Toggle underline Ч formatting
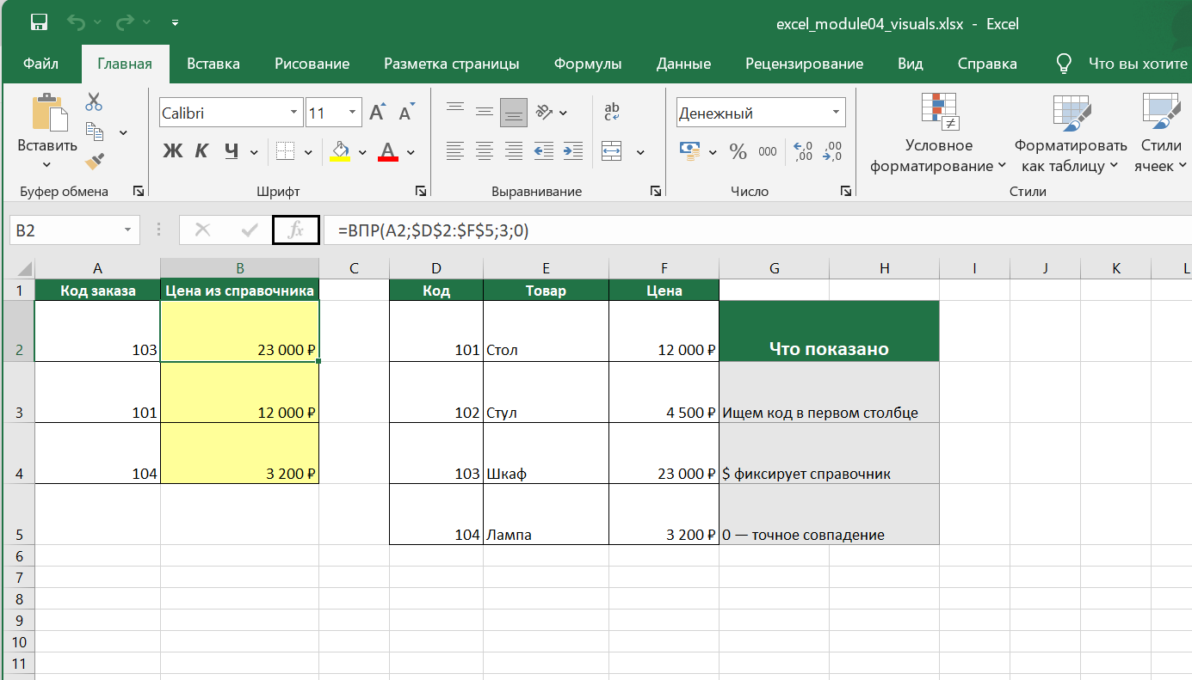This screenshot has height=680, width=1192. tap(231, 151)
